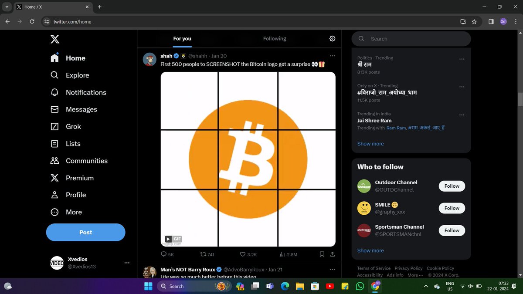
Task: Follow Outdoor Channel
Action: 452,186
